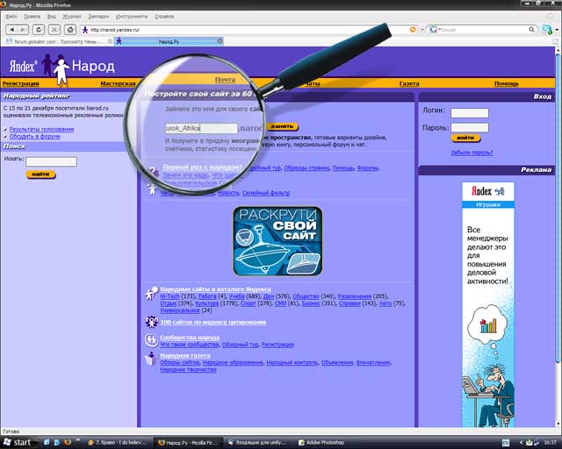Go to the browser Home page
This screenshot has height=449, width=562.
[x=70, y=30]
